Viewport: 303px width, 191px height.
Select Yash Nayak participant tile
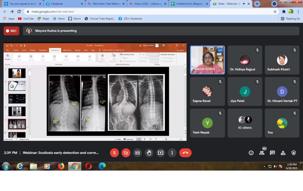click(x=207, y=123)
